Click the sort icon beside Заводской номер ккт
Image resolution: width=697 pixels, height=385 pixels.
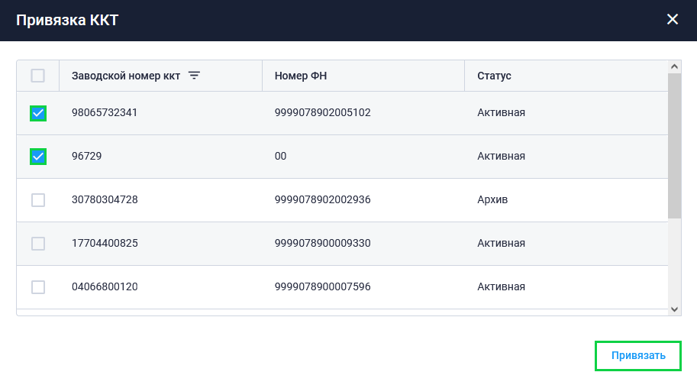[194, 76]
